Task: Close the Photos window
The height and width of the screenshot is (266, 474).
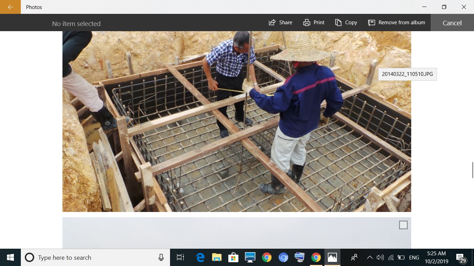Action: point(464,7)
